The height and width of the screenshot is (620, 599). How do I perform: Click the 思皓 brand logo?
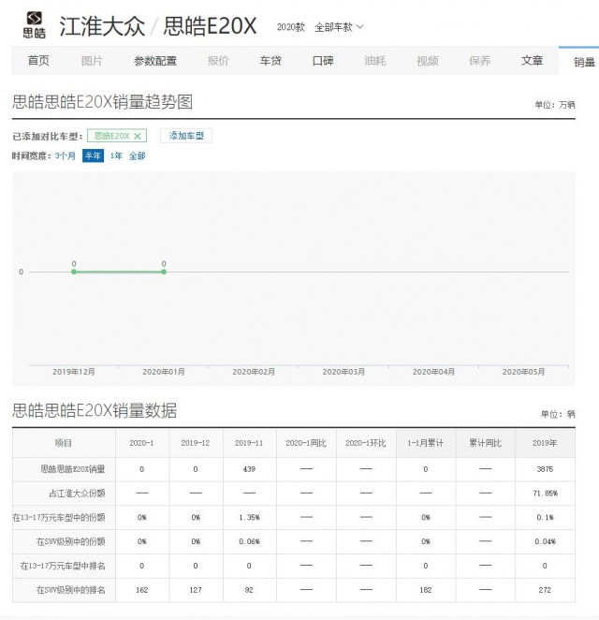35,24
